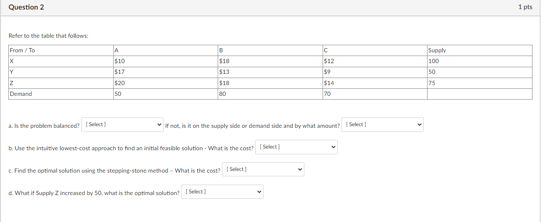Click the $14 cell in row Z
547x222 pixels.
coord(375,83)
